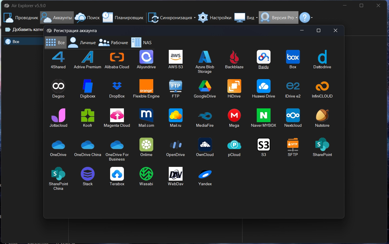Add a Mega account
The width and height of the screenshot is (389, 244).
(234, 115)
